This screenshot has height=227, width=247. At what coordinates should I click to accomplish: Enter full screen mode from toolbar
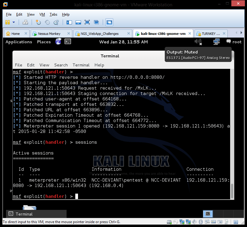coord(87,22)
